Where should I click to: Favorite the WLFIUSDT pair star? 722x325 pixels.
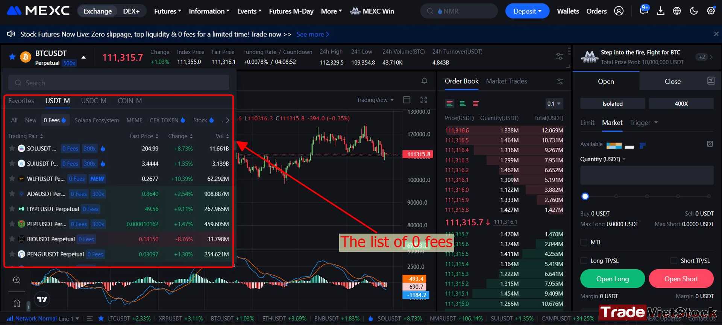[12, 178]
